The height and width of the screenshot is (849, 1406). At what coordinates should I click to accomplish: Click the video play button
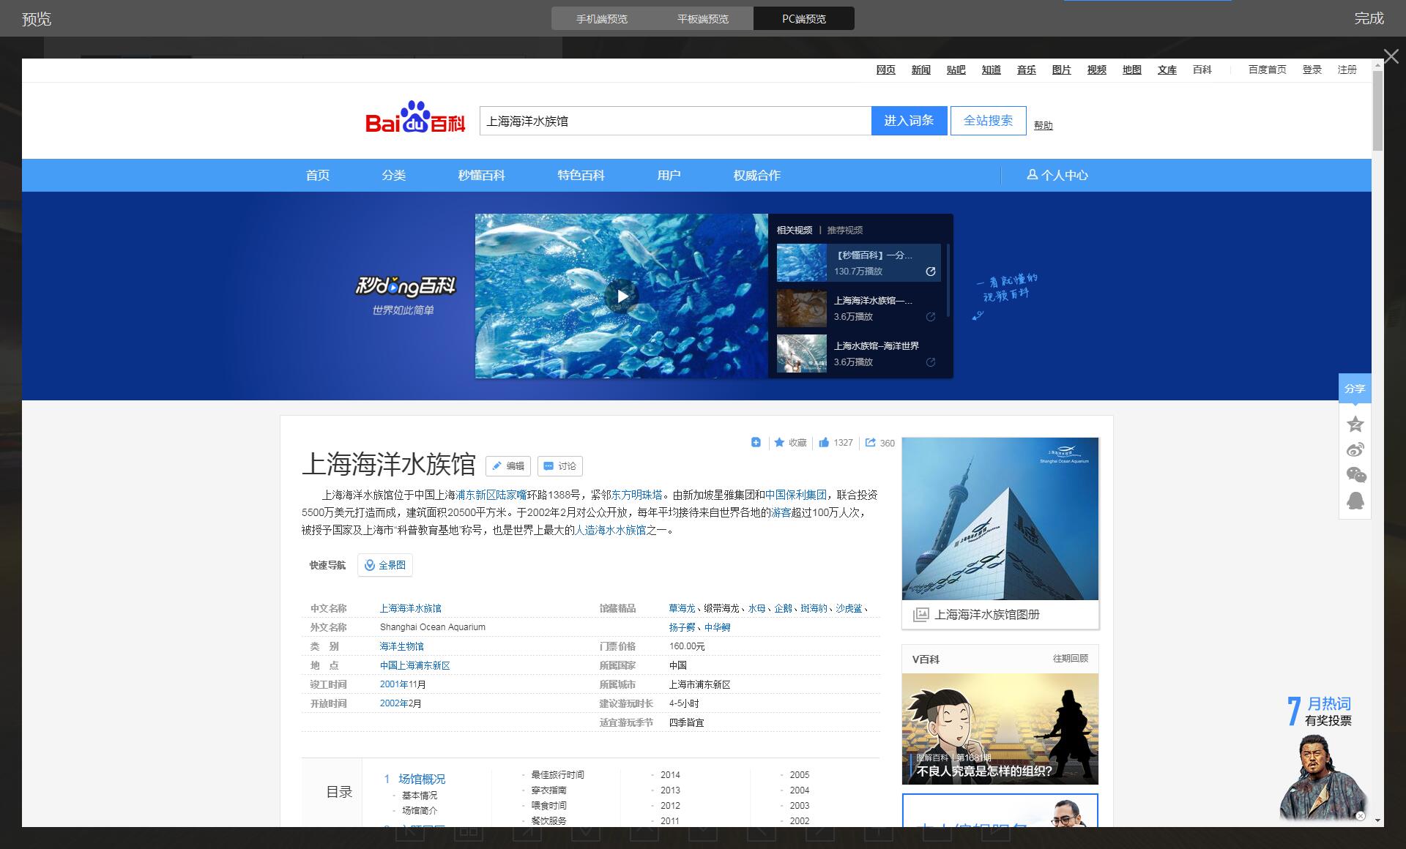click(x=622, y=296)
